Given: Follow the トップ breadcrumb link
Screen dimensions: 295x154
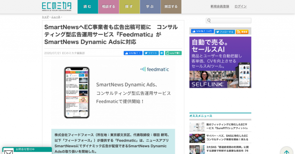Looking at the screenshot, I should coord(45,17).
